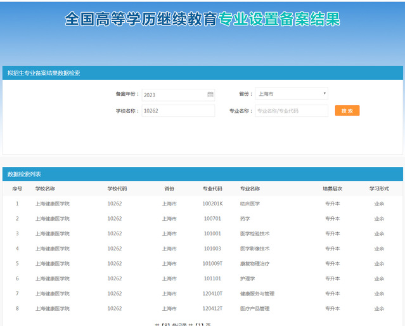This screenshot has width=405, height=326.
Task: Click the orange 搜索 button
Action: click(x=347, y=110)
